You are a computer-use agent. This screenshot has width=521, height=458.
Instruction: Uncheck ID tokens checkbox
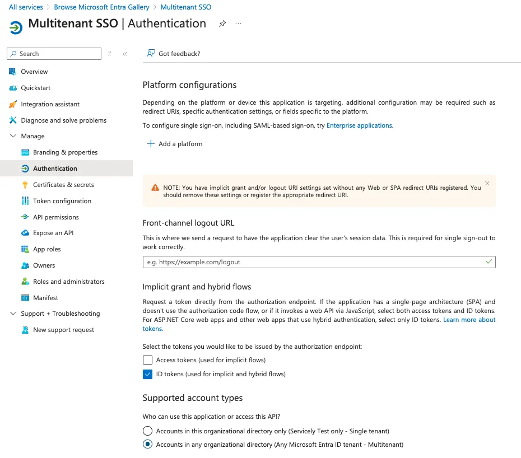click(147, 375)
